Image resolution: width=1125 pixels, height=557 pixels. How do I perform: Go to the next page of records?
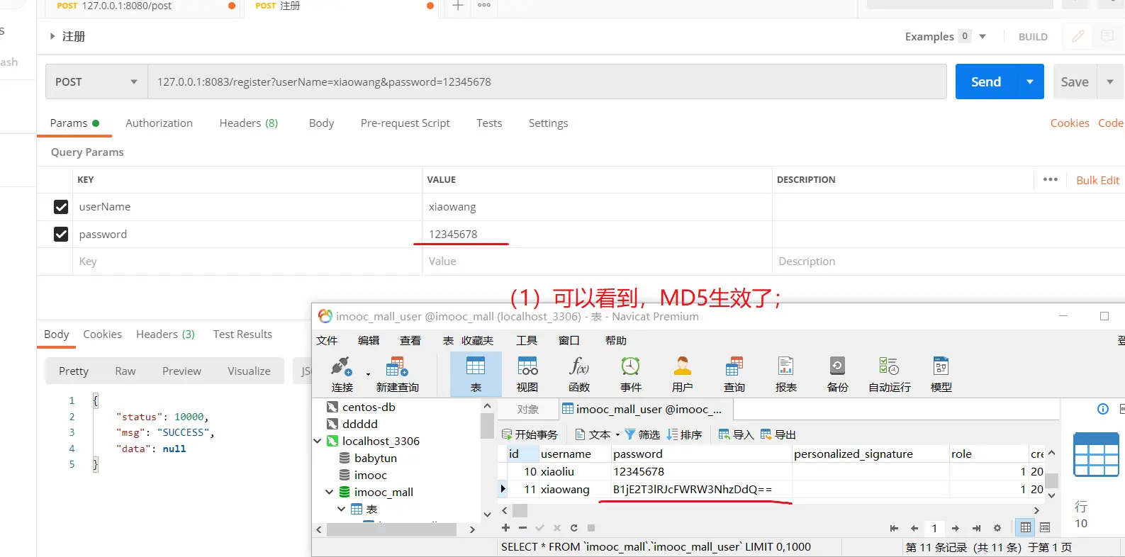(956, 528)
